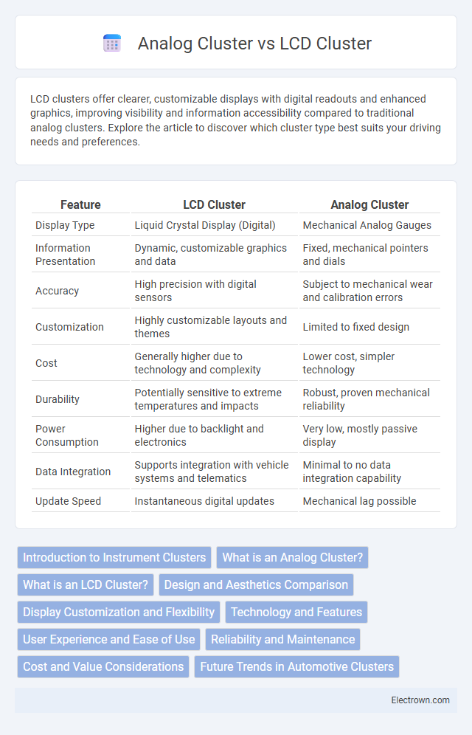The width and height of the screenshot is (472, 735).
Task: Go to What is an Analog Cluster?
Action: 293,557
